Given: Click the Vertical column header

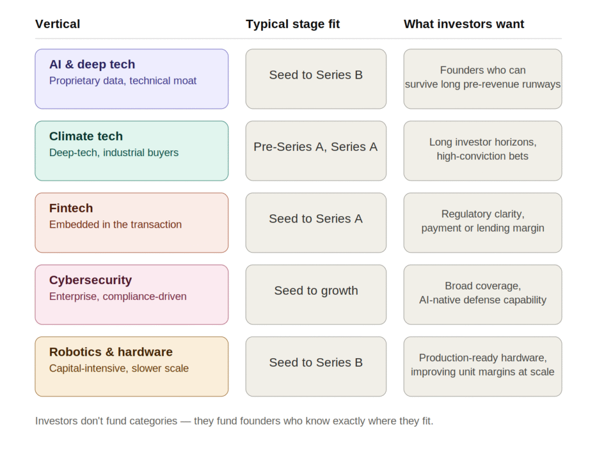Looking at the screenshot, I should [58, 24].
